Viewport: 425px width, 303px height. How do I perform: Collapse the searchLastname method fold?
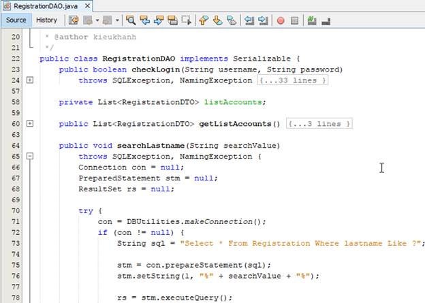(x=30, y=156)
